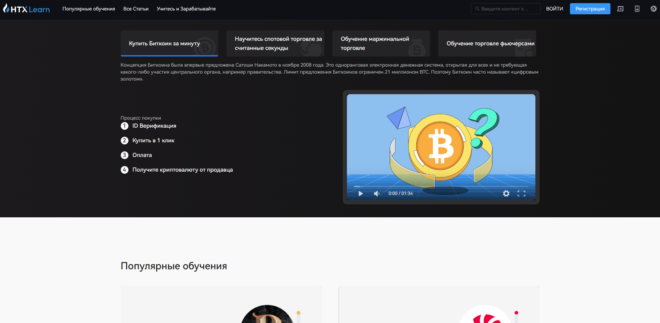Select the Купить Биткоин за минуту tab
This screenshot has width=660, height=323.
(169, 43)
